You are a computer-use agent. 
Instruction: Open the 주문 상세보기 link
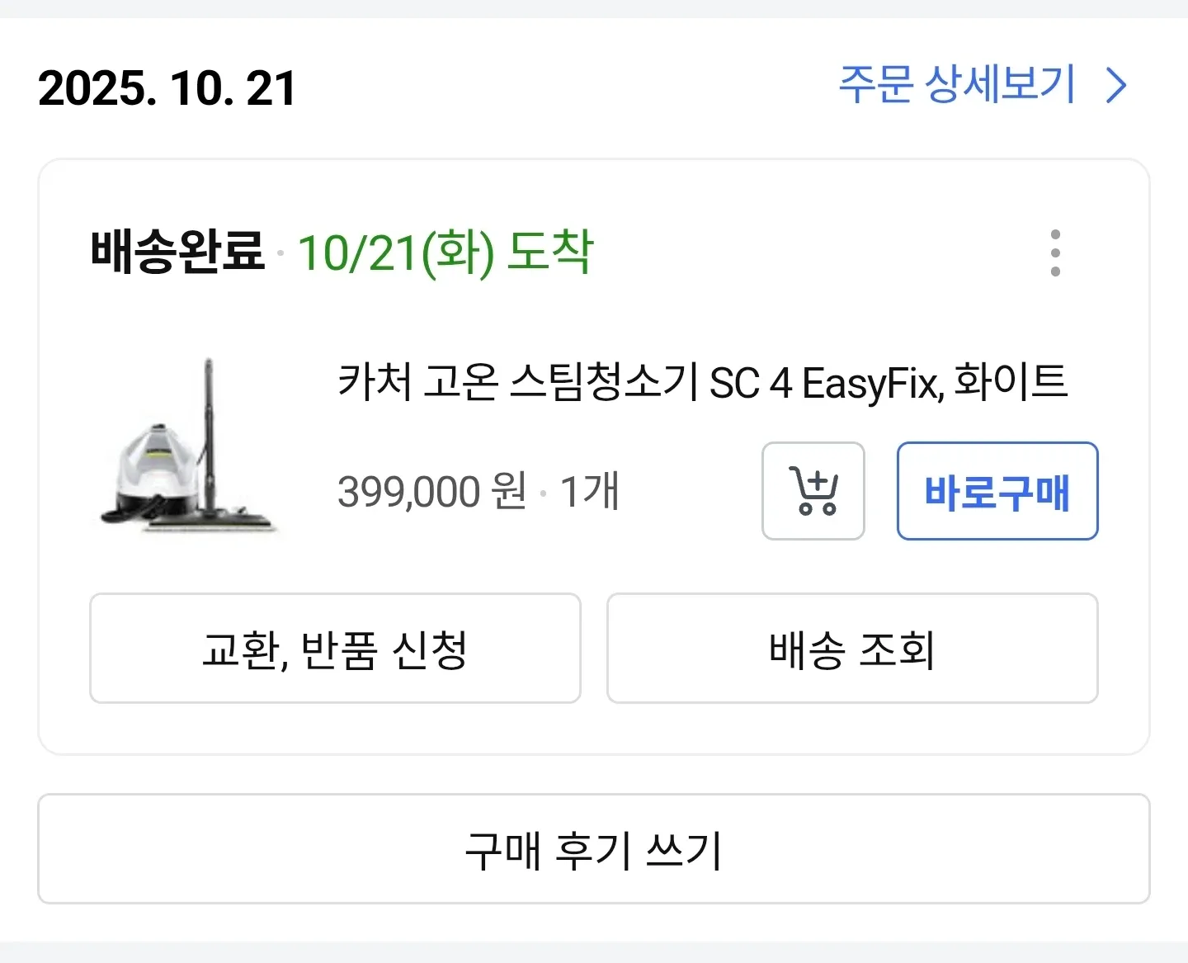pos(957,84)
